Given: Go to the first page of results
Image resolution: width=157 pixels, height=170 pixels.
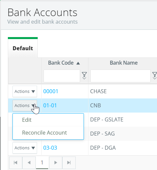Looking at the screenshot, I should [16, 163].
